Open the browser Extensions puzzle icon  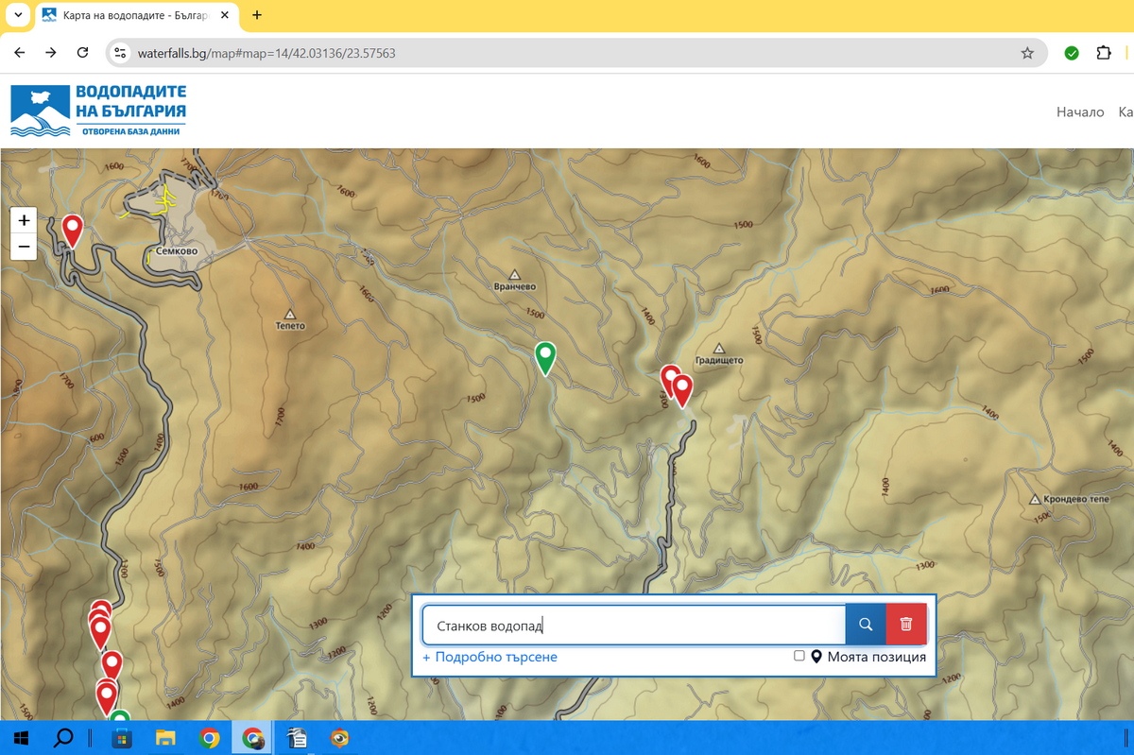[1103, 53]
